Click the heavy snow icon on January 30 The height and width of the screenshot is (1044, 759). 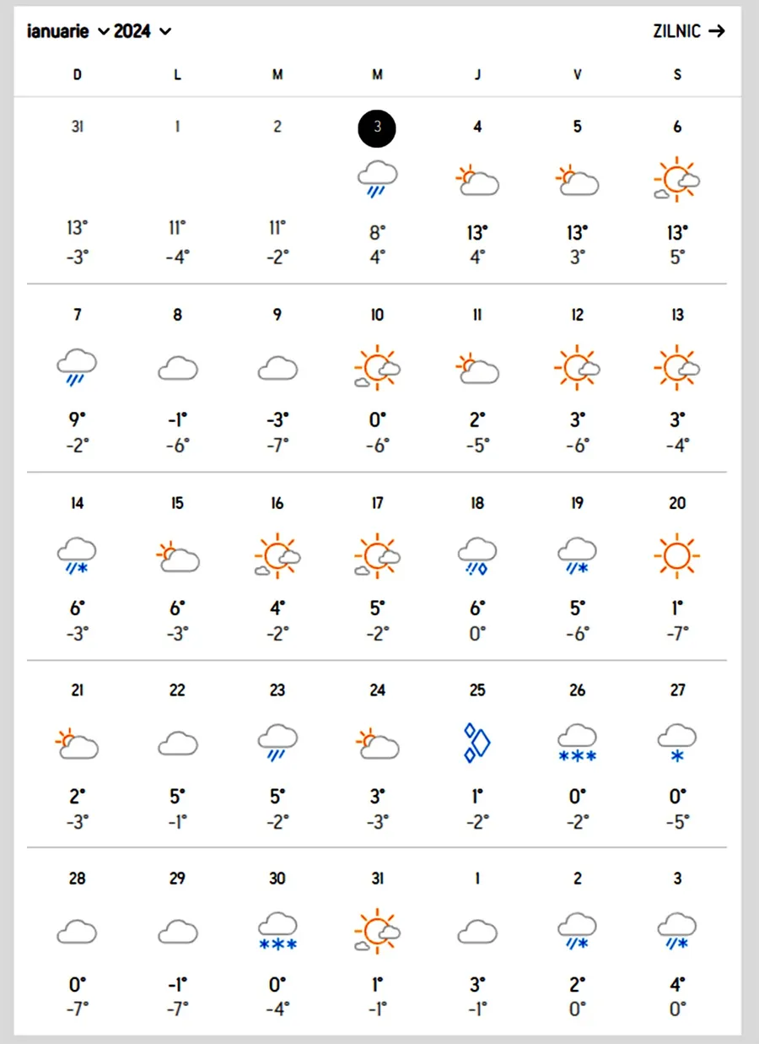[277, 932]
